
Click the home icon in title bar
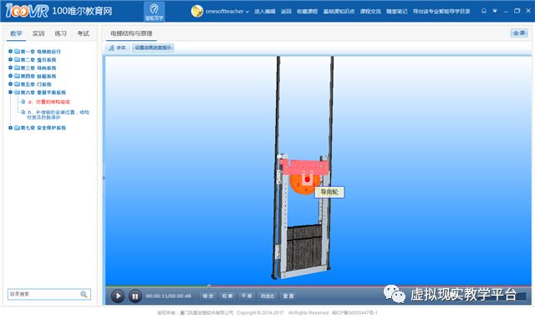[484, 11]
